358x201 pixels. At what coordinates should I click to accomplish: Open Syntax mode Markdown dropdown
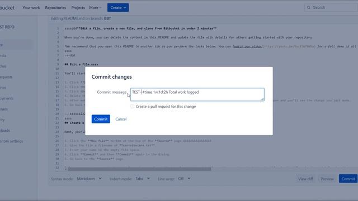(x=89, y=179)
